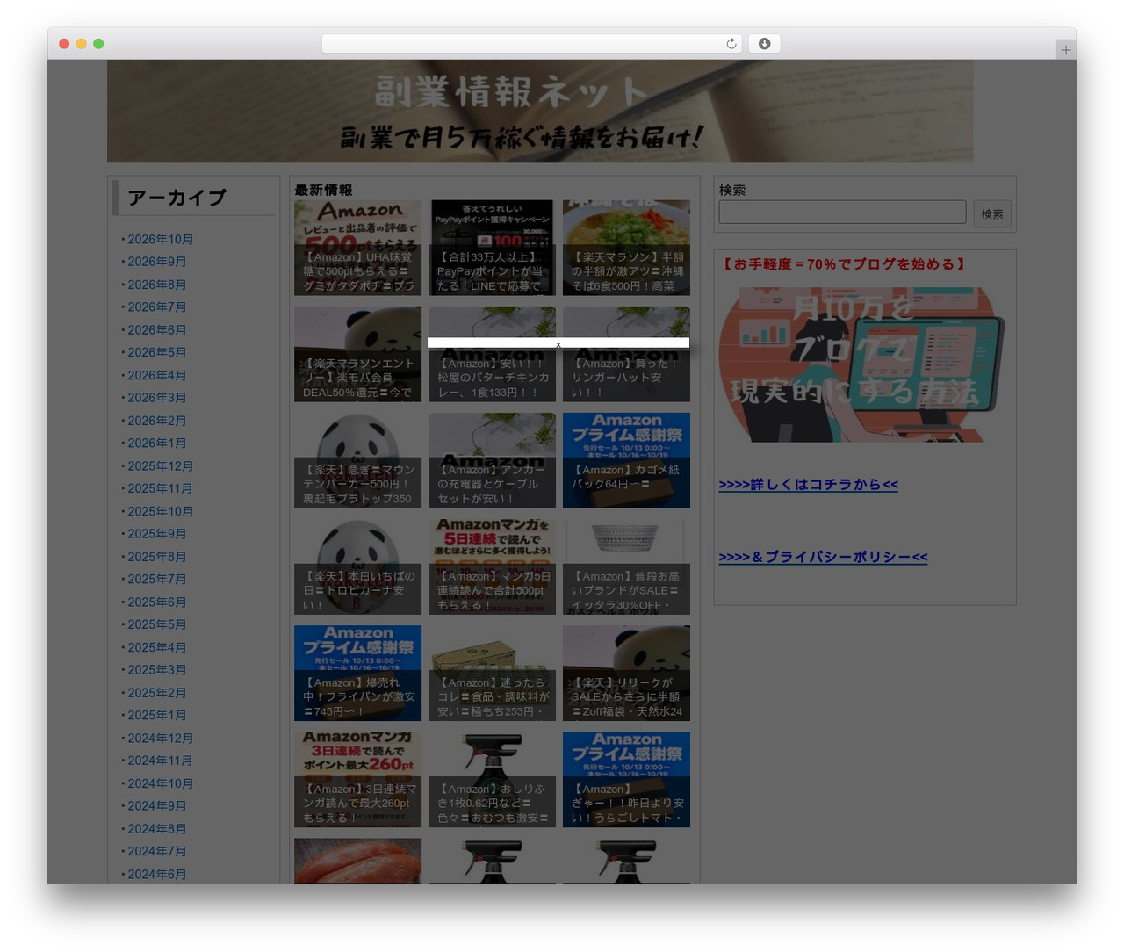The width and height of the screenshot is (1124, 952).
Task: Open archive 2024年9月
Action: [157, 805]
